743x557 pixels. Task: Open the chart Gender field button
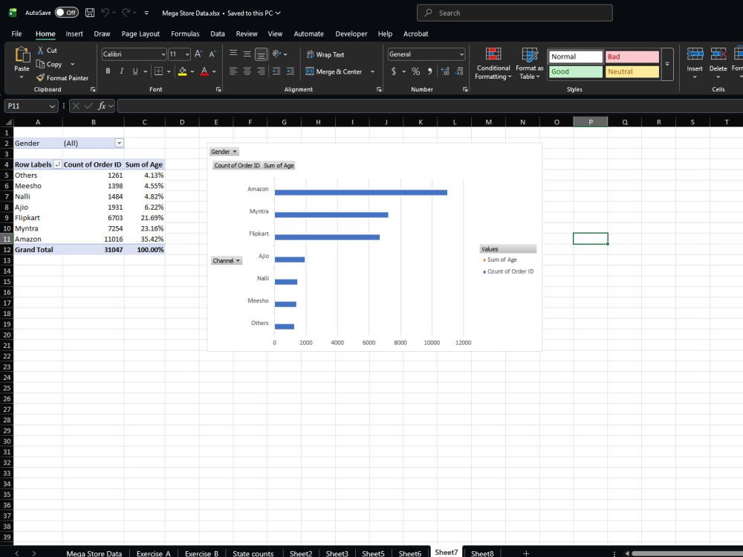[224, 152]
